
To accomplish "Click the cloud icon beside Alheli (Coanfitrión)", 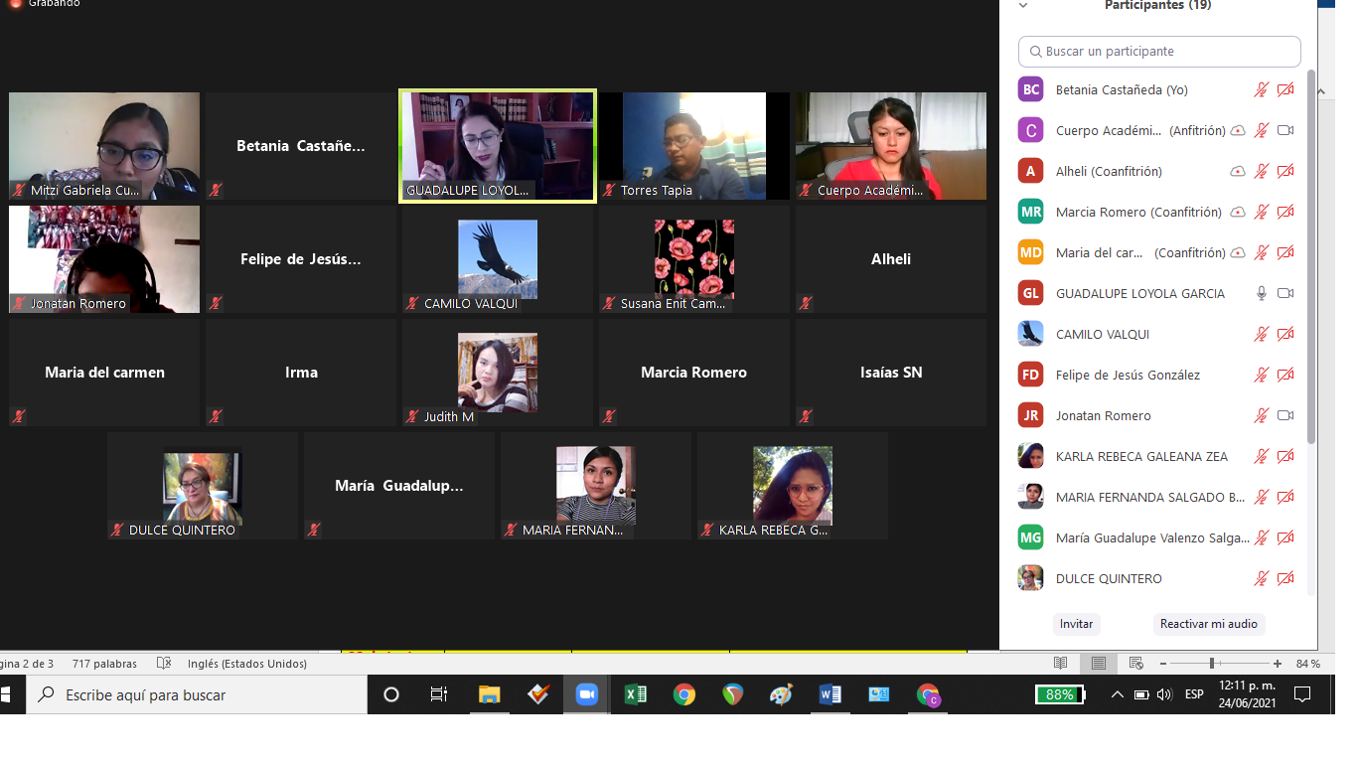I will tap(1238, 172).
